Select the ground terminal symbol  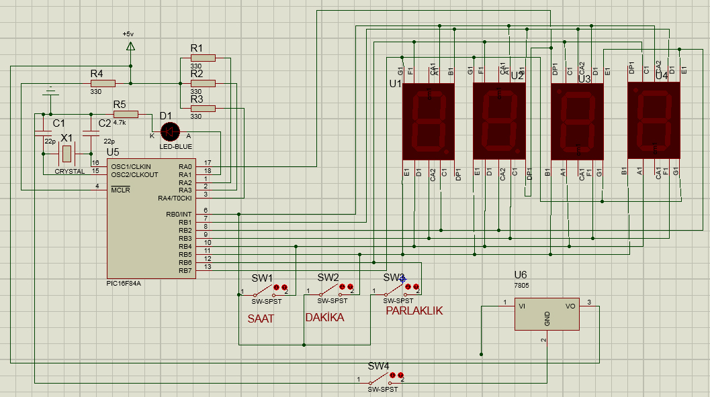tap(51, 92)
